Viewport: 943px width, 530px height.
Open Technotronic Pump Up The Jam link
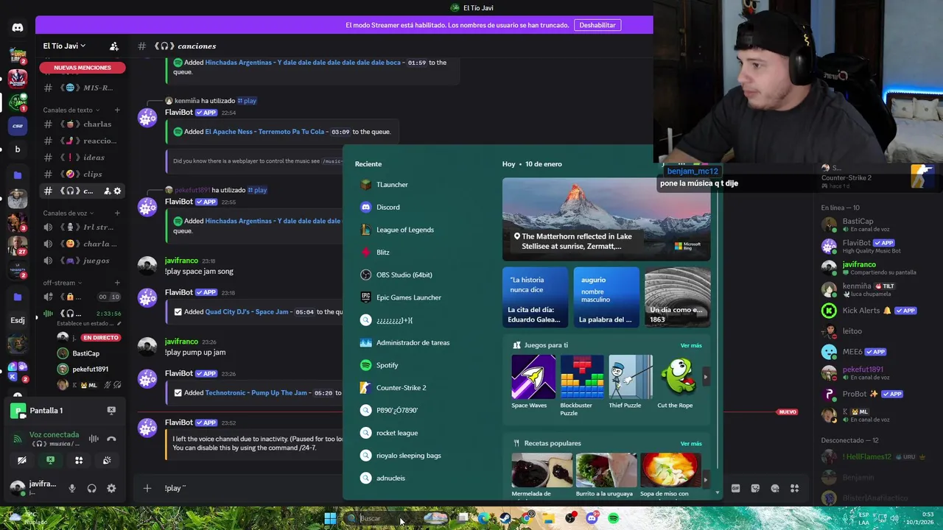click(x=256, y=393)
